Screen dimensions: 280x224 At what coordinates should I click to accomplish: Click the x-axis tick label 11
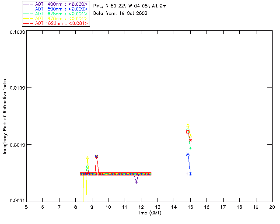click(x=125, y=207)
